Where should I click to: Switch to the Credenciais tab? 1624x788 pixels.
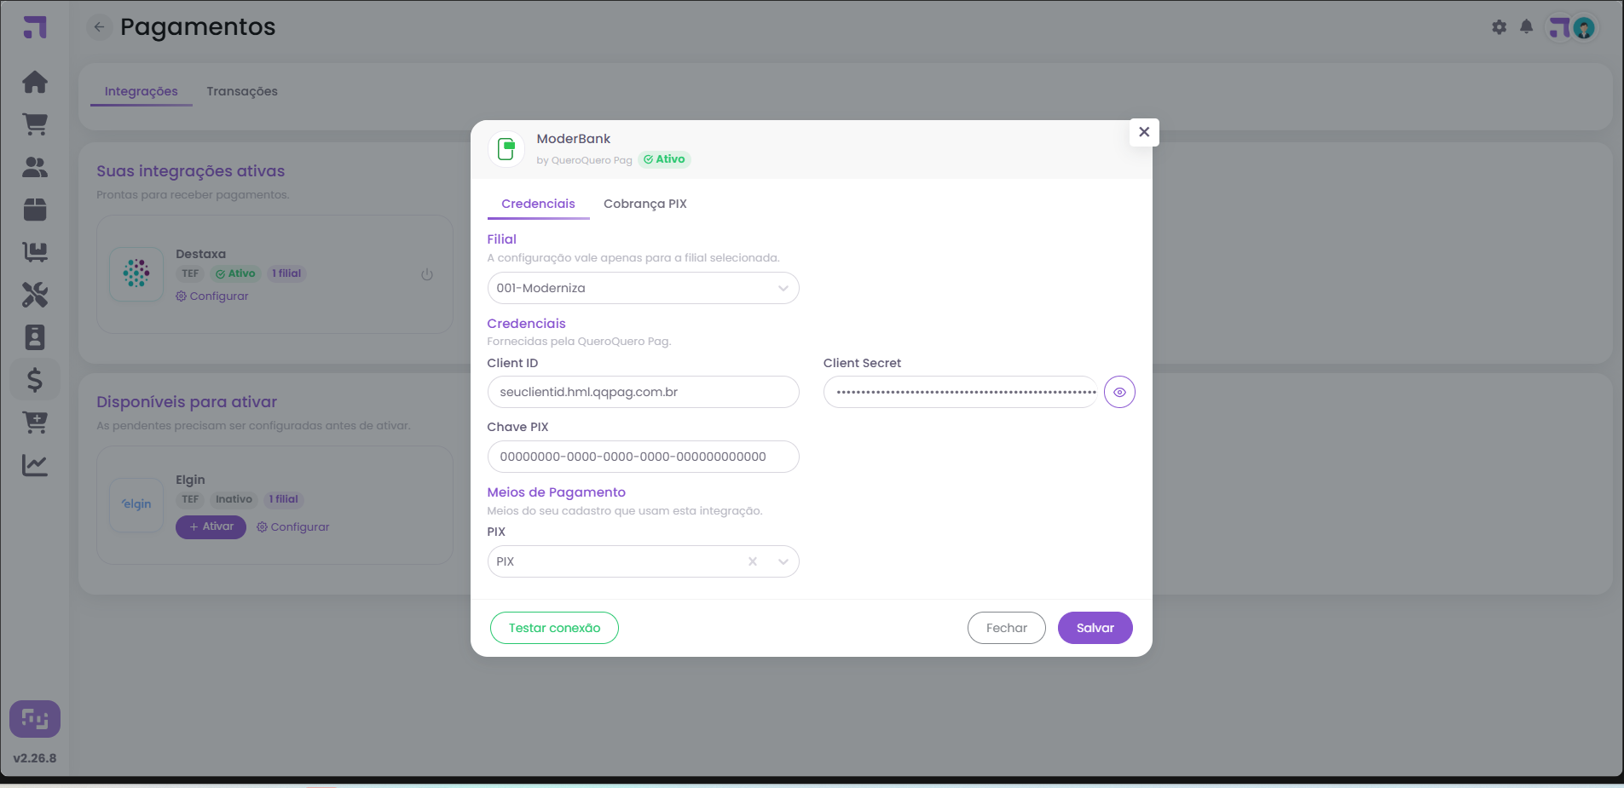[538, 204]
